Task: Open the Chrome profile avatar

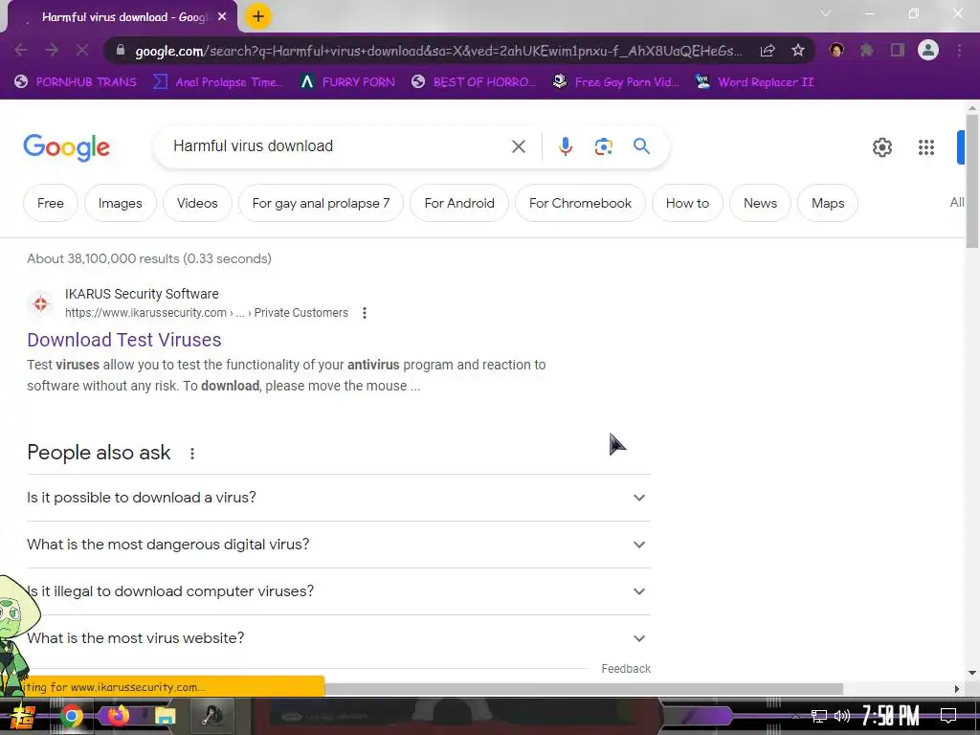Action: coord(928,50)
